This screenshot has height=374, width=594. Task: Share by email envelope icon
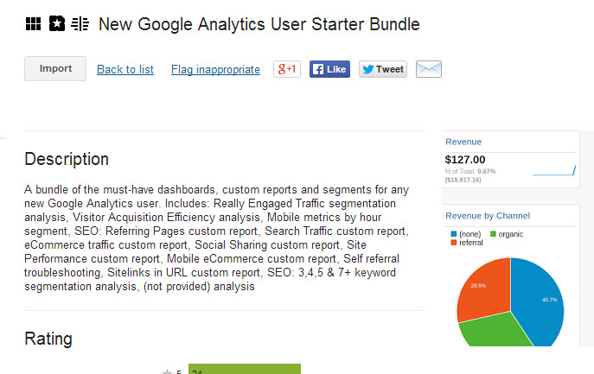pyautogui.click(x=429, y=69)
